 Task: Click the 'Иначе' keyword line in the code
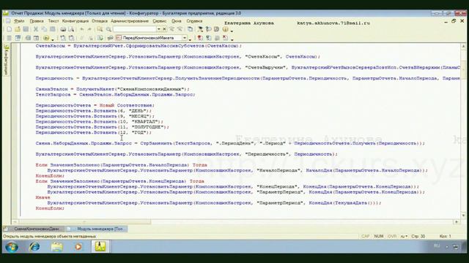click(43, 197)
